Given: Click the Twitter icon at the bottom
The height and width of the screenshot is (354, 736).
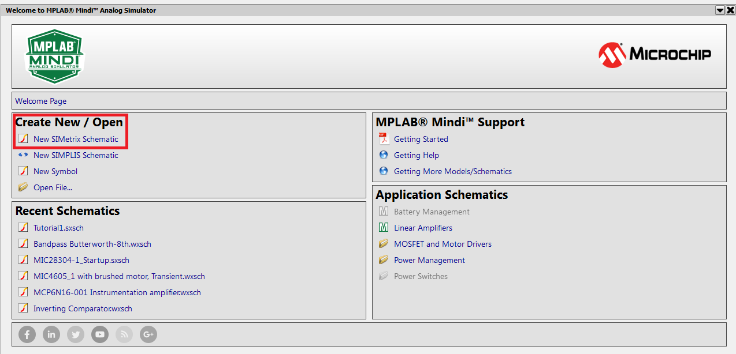Looking at the screenshot, I should point(75,334).
